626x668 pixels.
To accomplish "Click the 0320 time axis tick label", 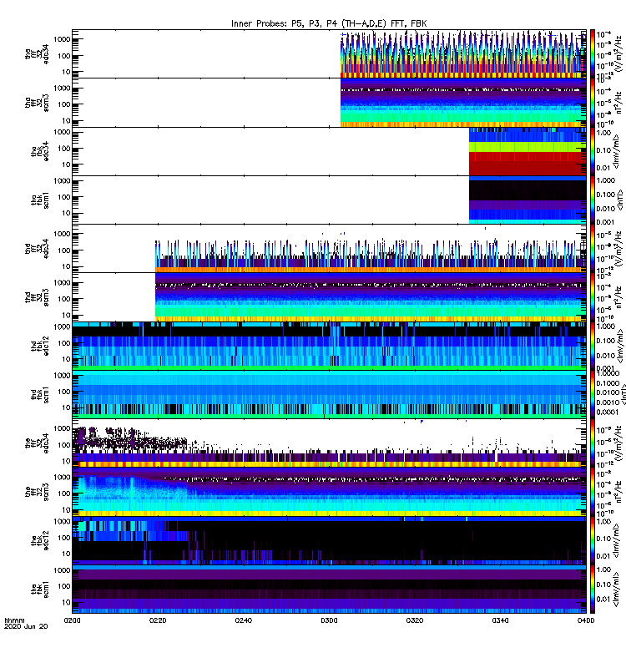I will 415,620.
